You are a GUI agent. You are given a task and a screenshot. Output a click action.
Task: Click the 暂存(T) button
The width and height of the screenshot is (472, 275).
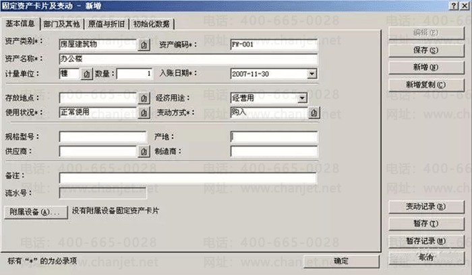(426, 224)
